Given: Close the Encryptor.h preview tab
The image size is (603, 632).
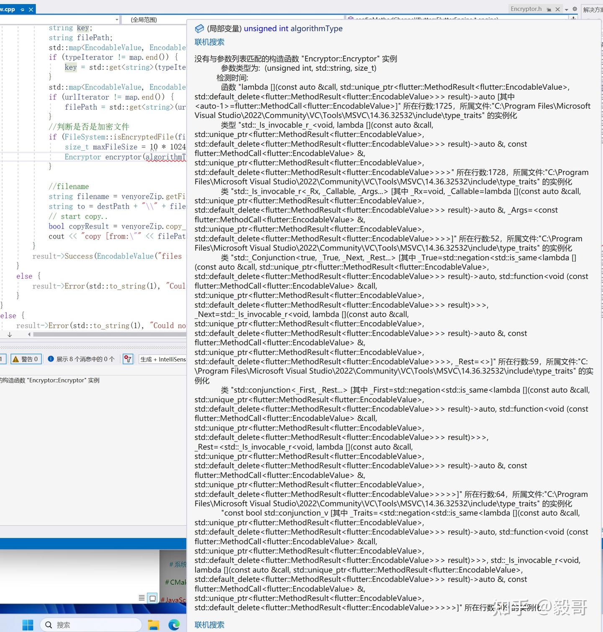Looking at the screenshot, I should 557,9.
